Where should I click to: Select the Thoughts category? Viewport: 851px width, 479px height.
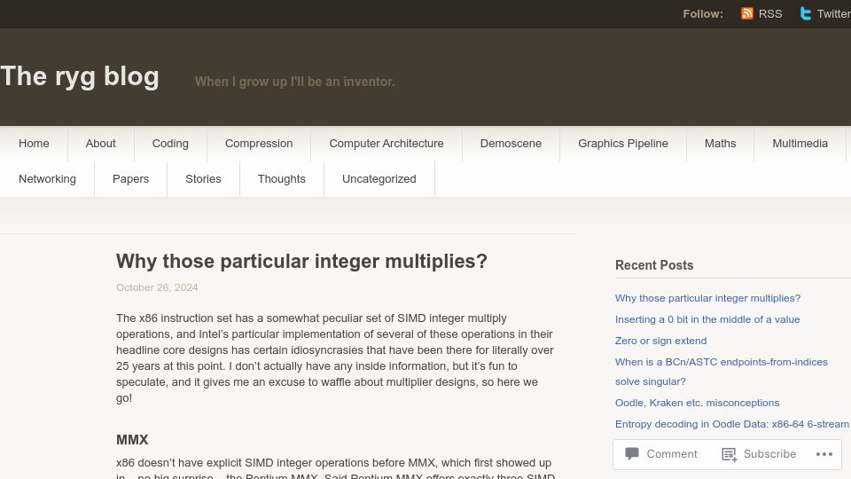281,178
